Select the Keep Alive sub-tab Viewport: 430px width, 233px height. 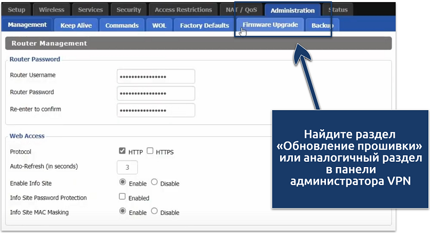tap(76, 25)
